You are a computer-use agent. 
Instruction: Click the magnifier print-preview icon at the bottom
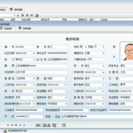(x=54, y=125)
